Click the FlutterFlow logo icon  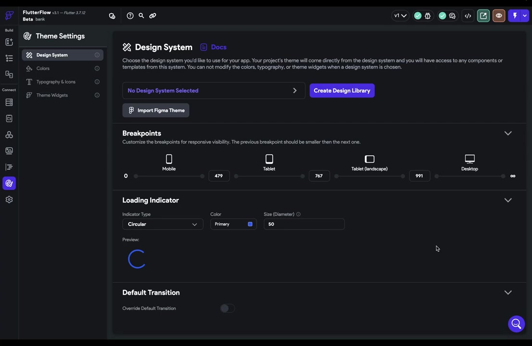(9, 15)
